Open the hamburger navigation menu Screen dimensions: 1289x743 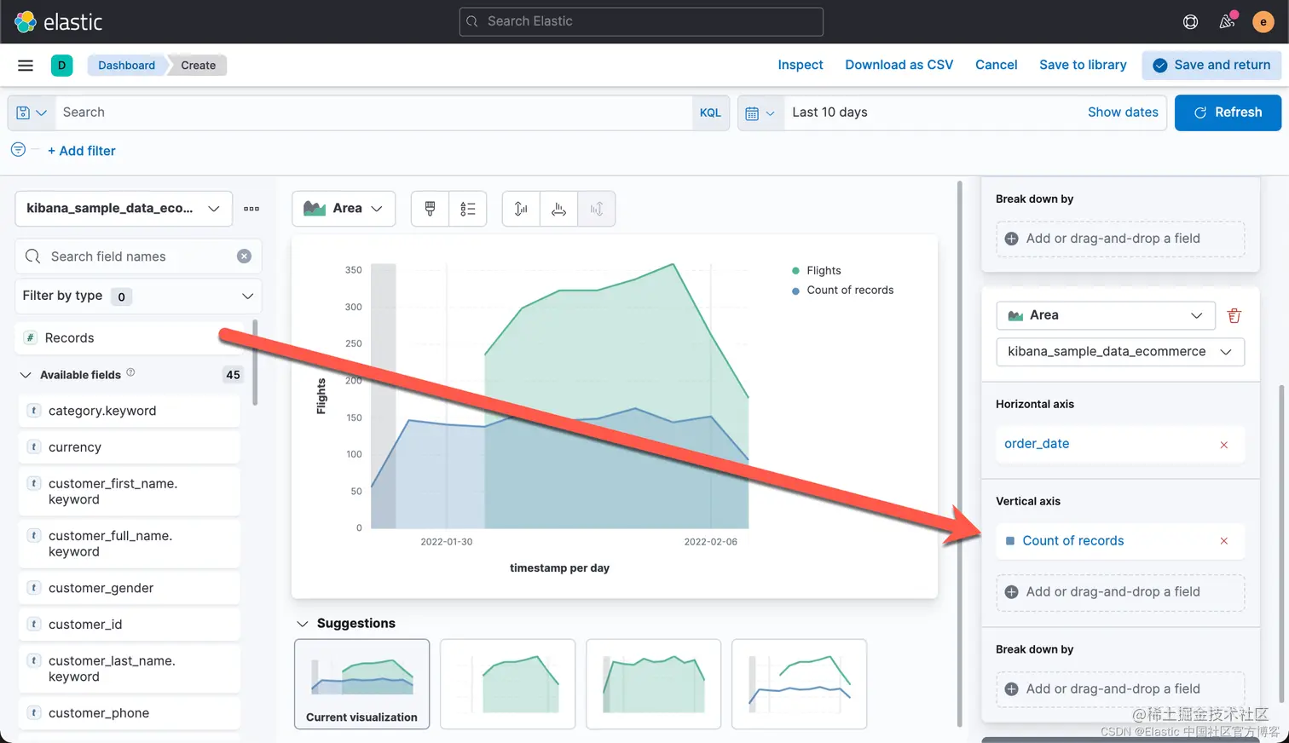click(x=26, y=66)
